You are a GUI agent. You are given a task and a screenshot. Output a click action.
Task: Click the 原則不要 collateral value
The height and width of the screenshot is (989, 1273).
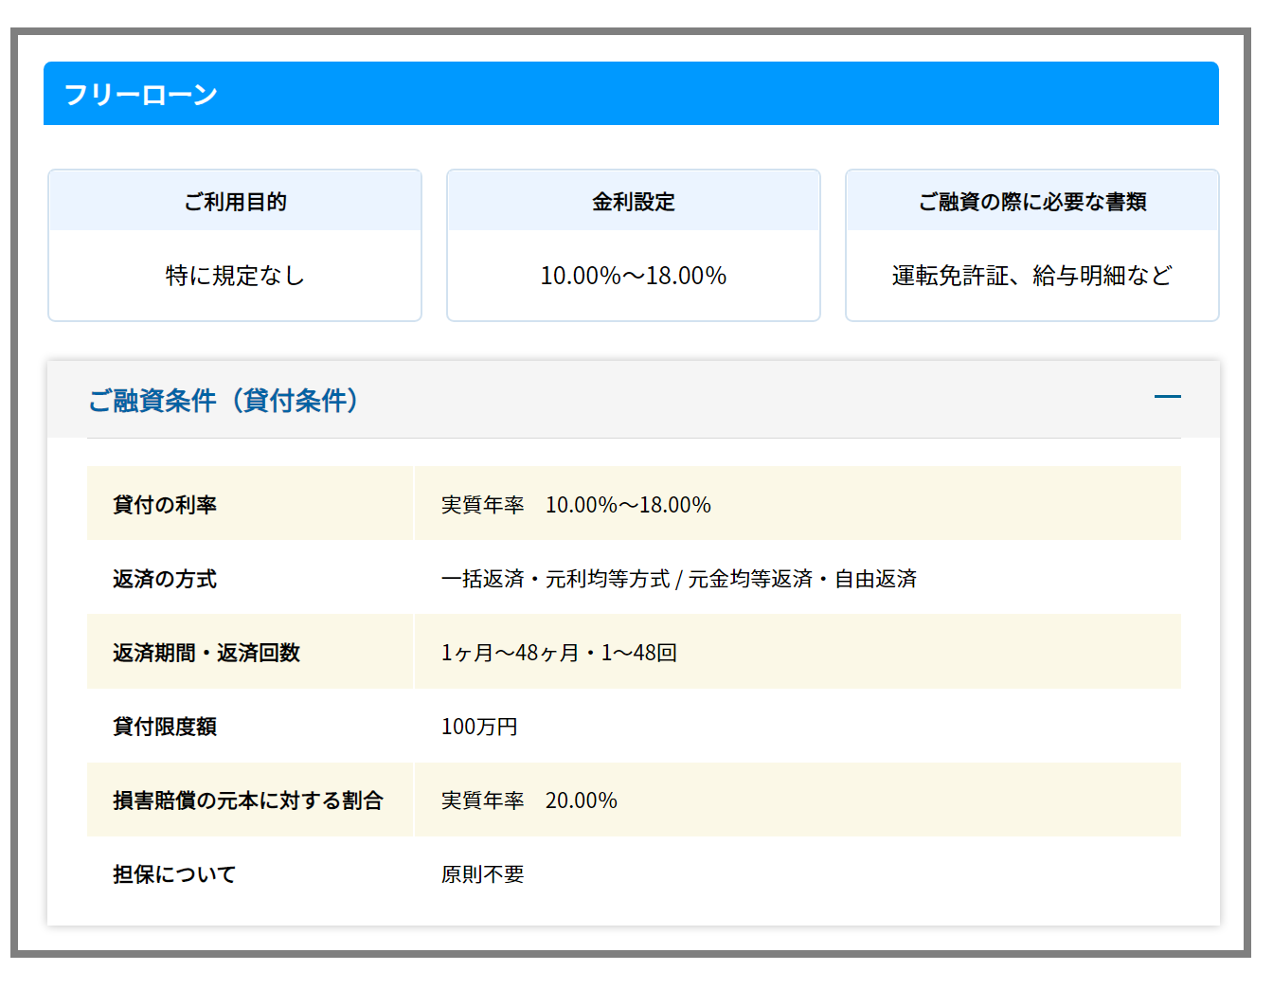pyautogui.click(x=482, y=874)
